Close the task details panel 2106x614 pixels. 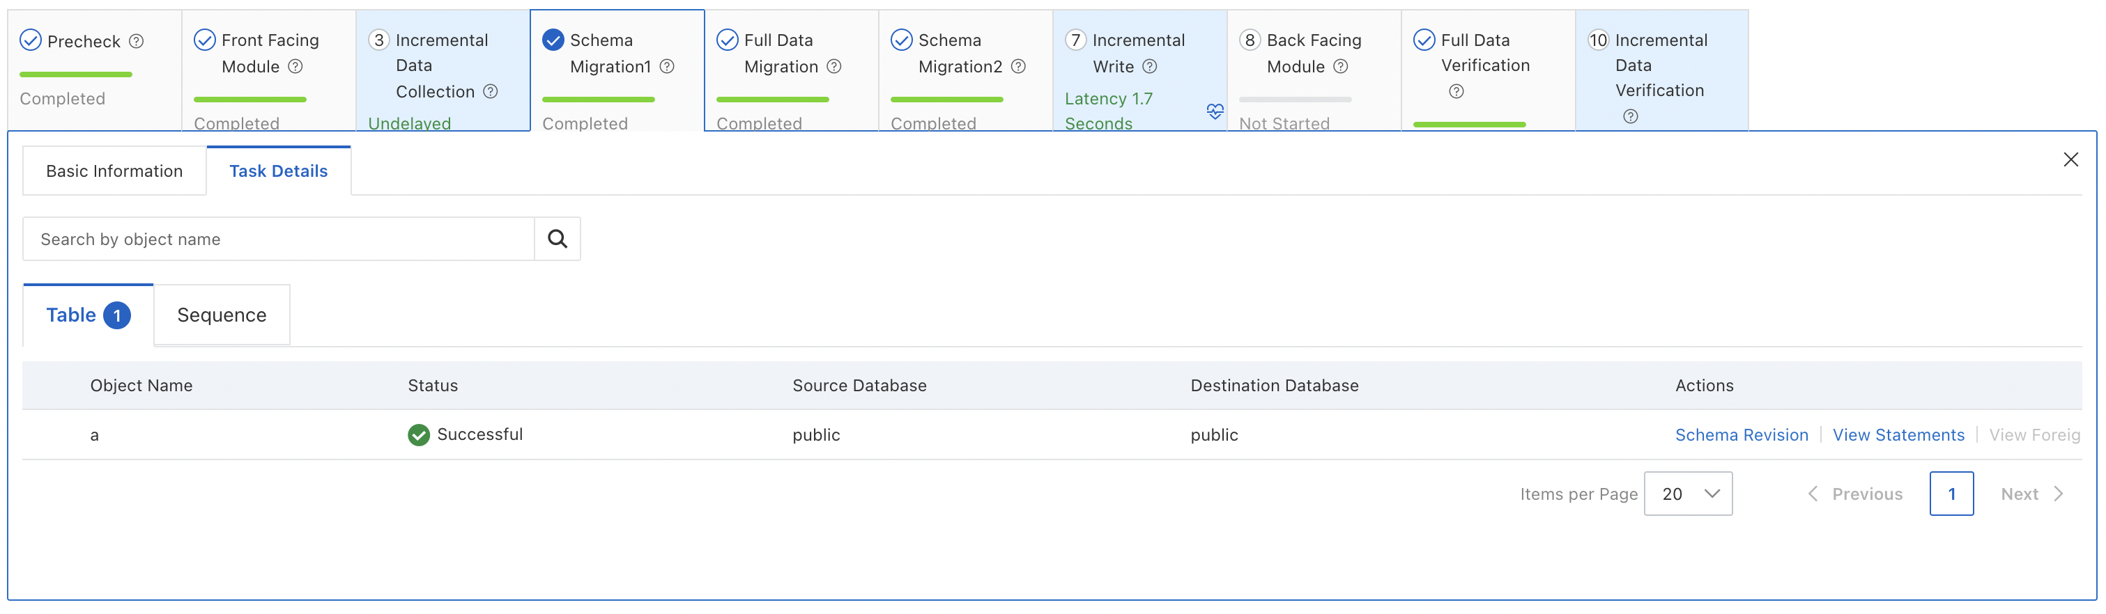coord(2070,159)
